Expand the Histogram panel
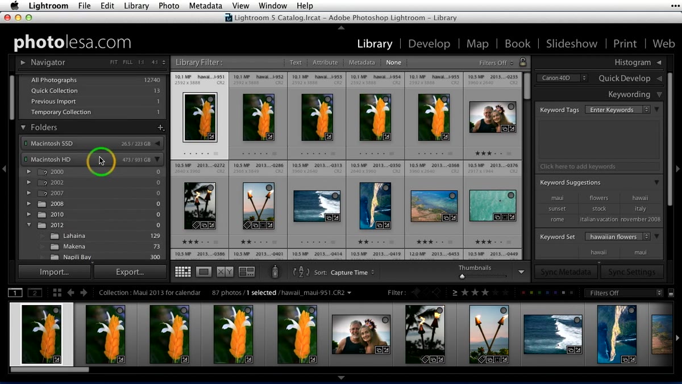This screenshot has width=682, height=384. (x=659, y=62)
